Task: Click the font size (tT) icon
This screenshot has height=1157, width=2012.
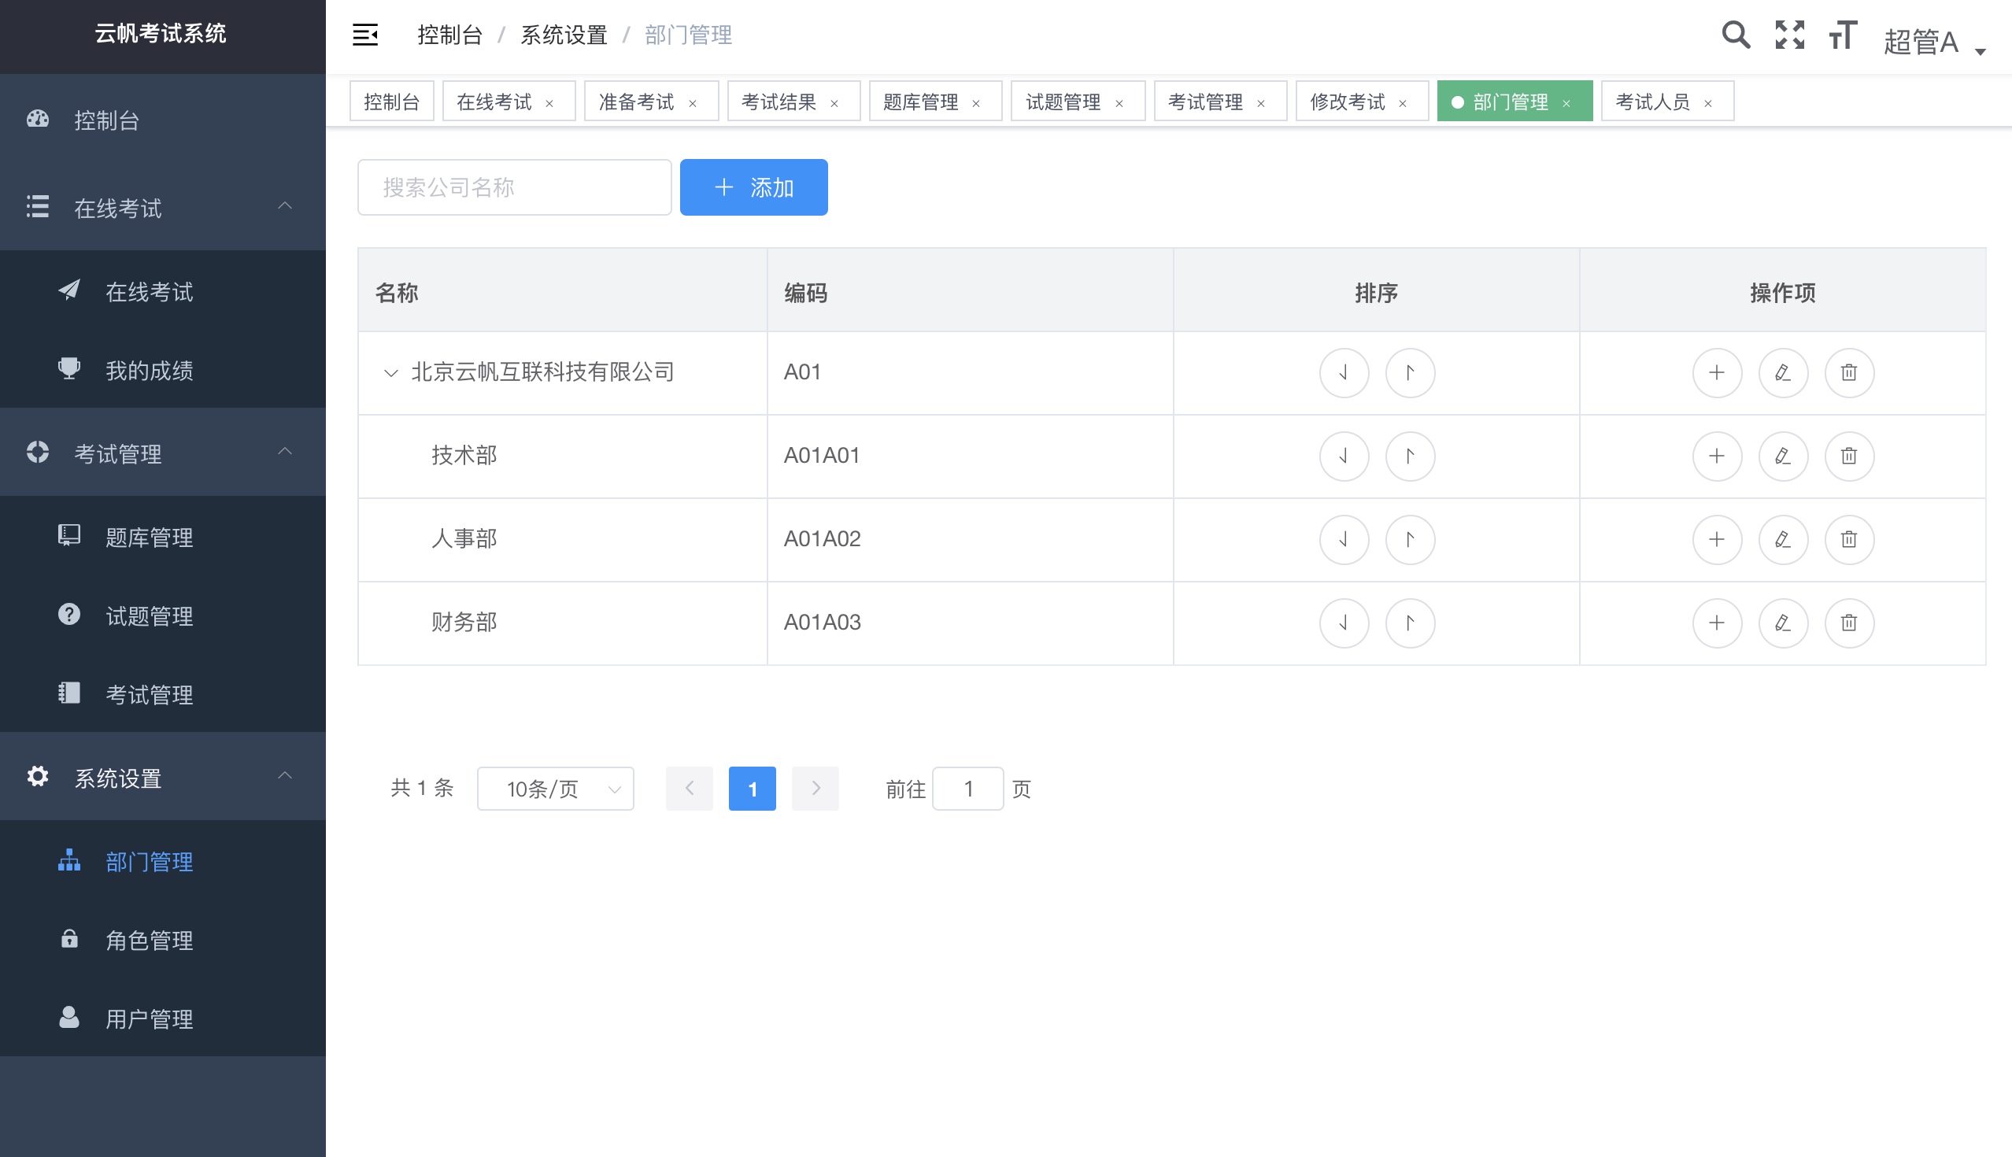Action: tap(1844, 35)
